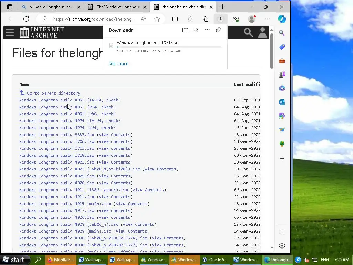The width and height of the screenshot is (353, 265).
Task: Open sidebar Search icon
Action: point(282,33)
